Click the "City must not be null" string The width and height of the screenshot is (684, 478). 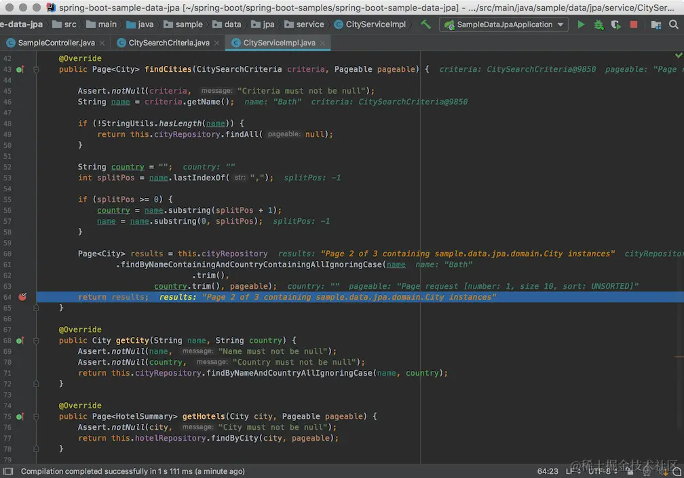point(273,427)
